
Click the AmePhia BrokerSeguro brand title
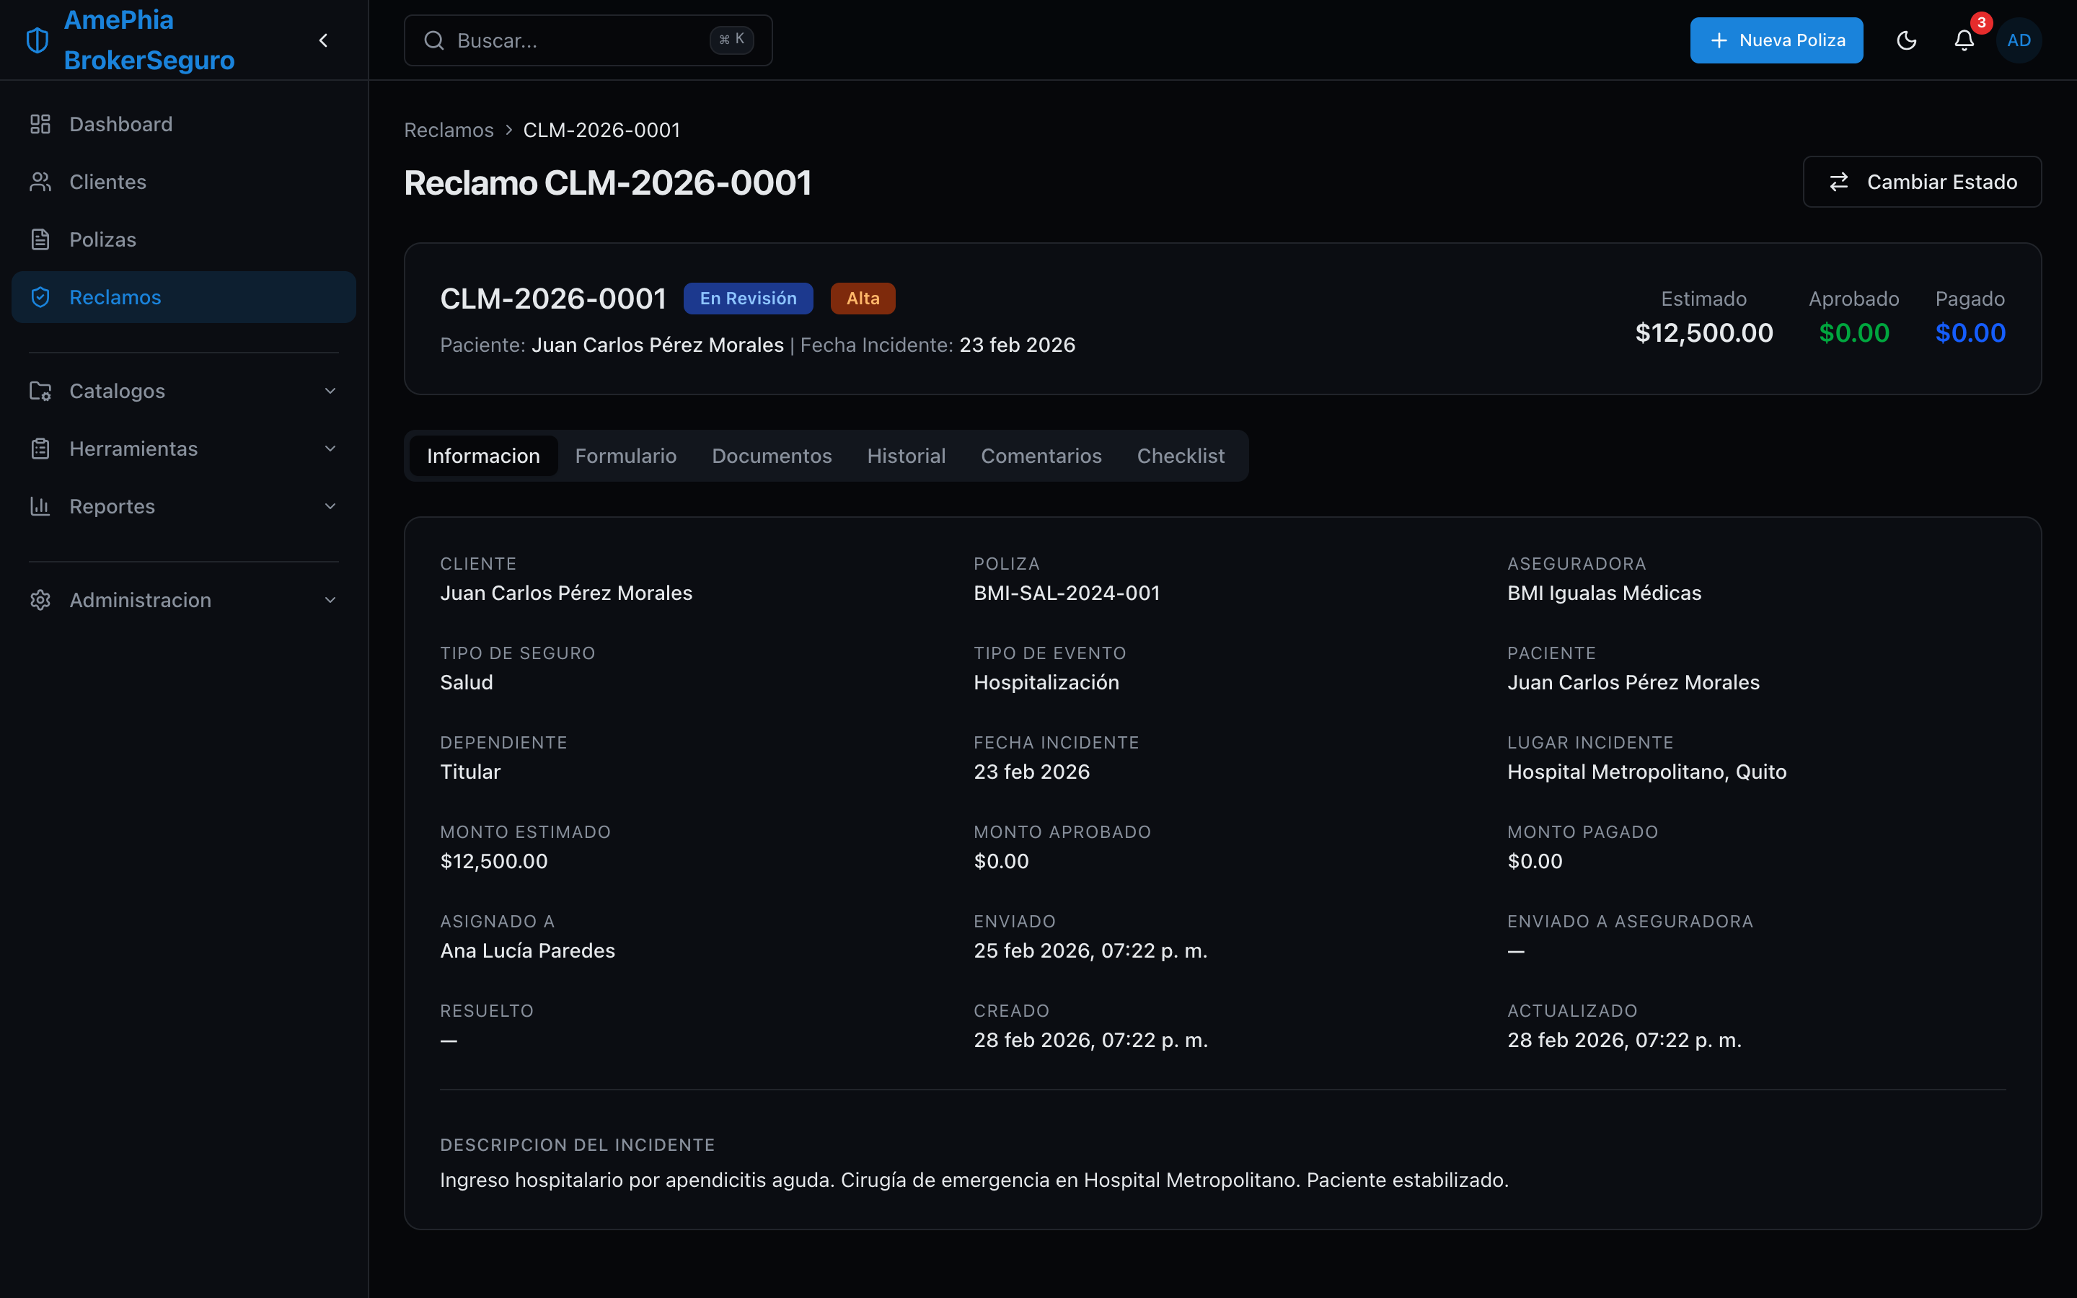149,40
